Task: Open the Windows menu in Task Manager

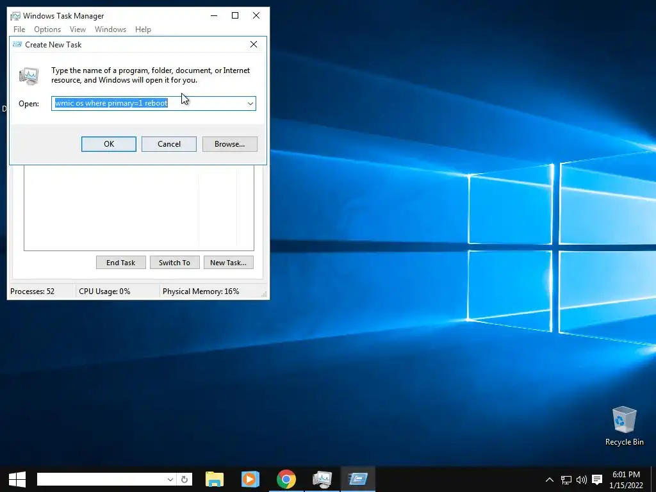Action: coord(110,29)
